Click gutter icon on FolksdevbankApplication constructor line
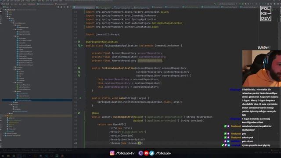Image resolution: width=281 pixels, height=158 pixels. [79, 68]
